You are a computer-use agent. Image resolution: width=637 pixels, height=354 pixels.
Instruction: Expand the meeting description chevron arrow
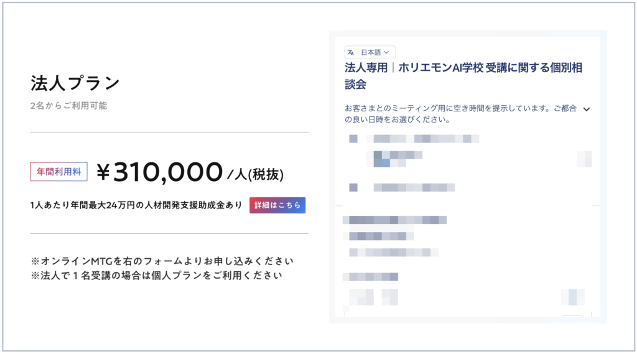586,109
